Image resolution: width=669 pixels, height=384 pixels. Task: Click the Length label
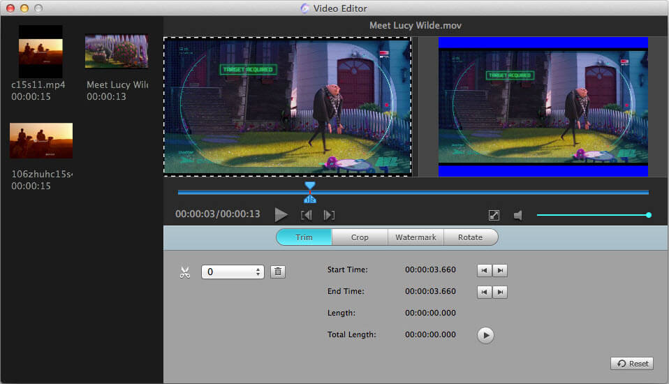point(341,313)
